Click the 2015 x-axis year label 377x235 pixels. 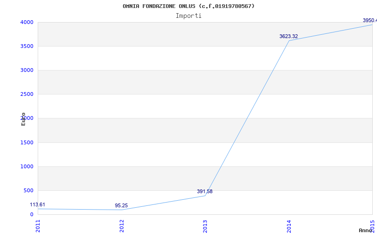372,226
